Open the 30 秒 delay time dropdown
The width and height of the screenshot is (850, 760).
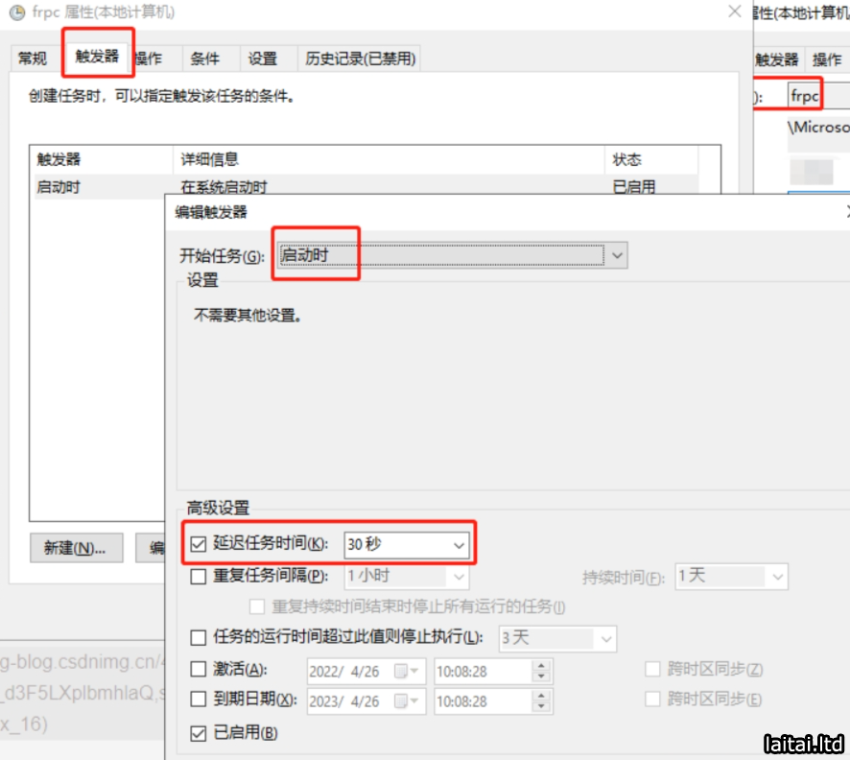click(458, 544)
